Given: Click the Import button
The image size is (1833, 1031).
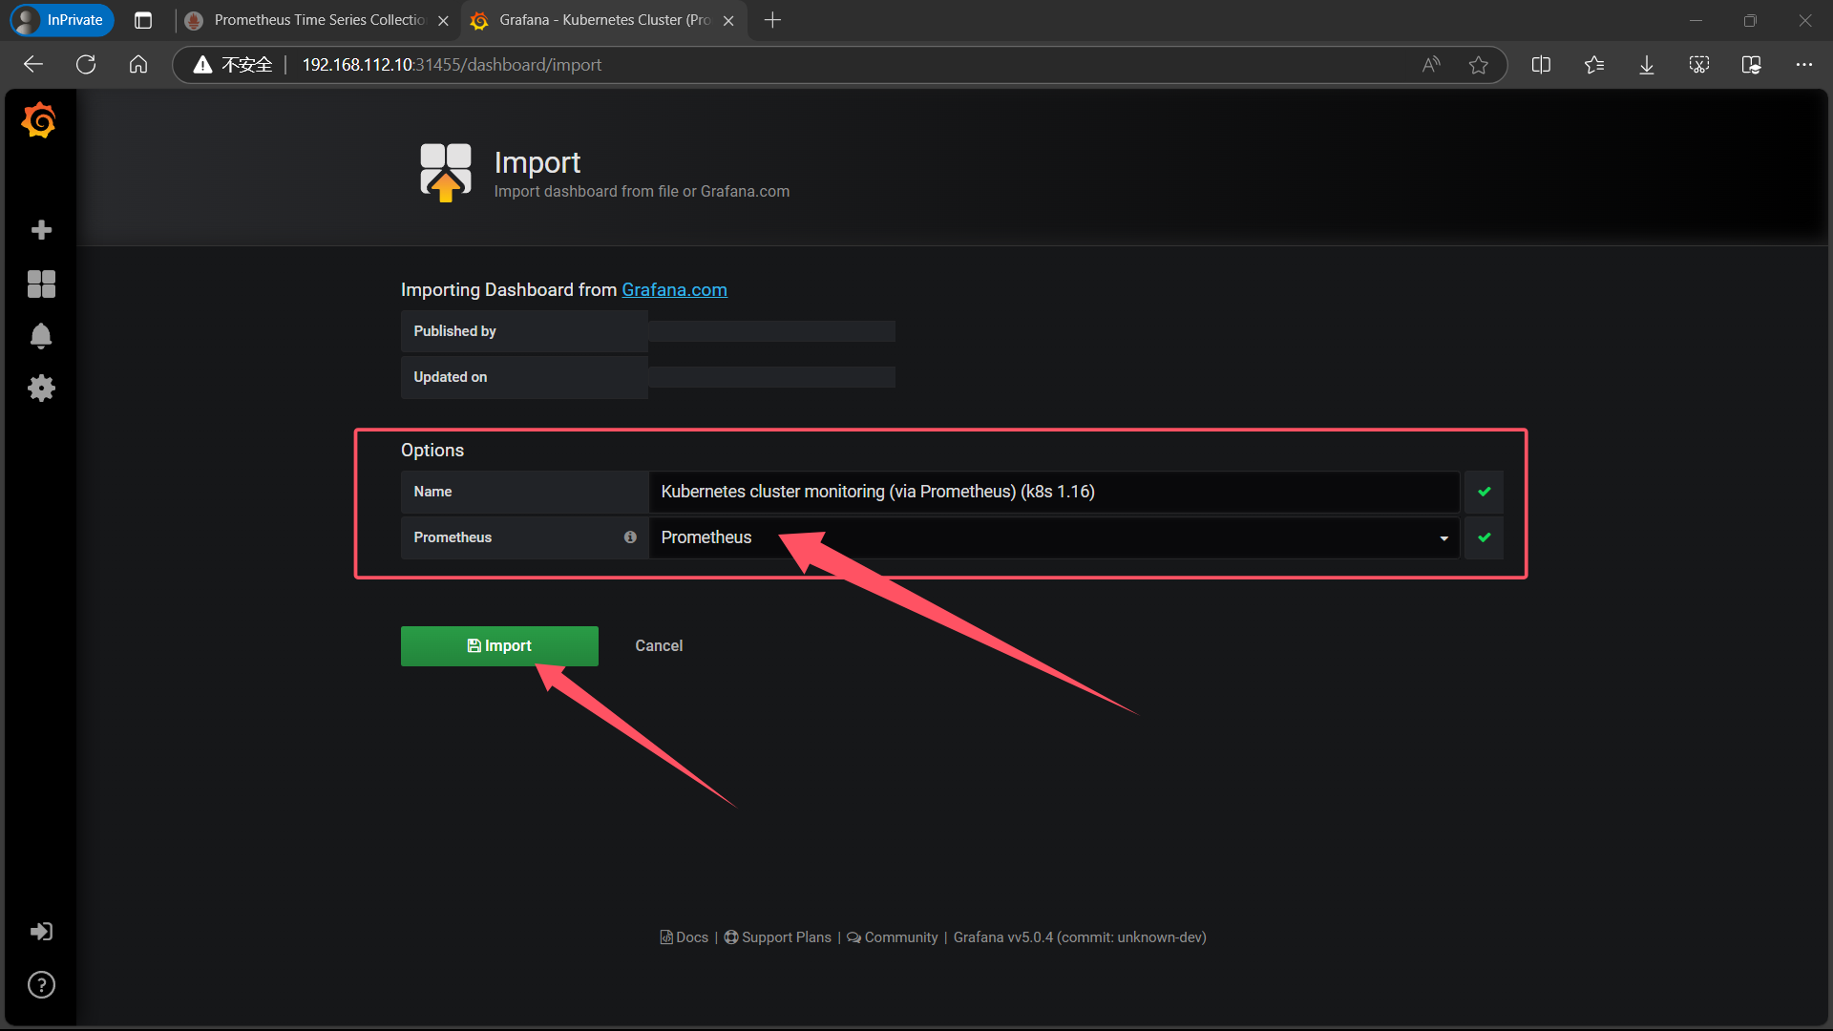Looking at the screenshot, I should [500, 645].
